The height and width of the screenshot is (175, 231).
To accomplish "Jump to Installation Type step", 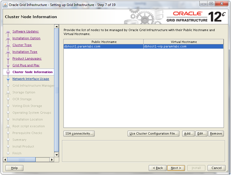I will tap(25, 52).
